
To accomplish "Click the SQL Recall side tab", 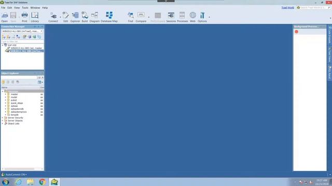I will [330, 72].
